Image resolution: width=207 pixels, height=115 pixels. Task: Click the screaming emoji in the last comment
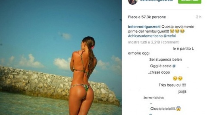tap(178, 108)
